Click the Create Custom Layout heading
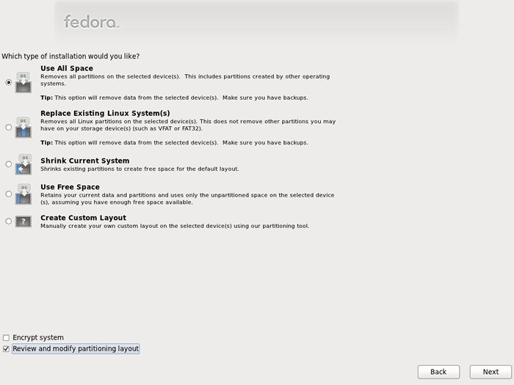The width and height of the screenshot is (514, 385). pos(83,218)
